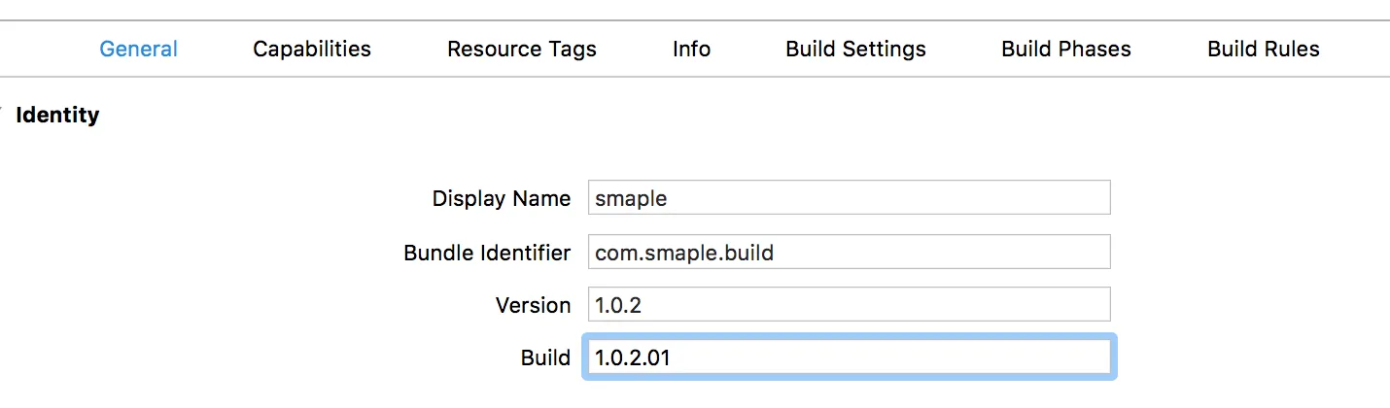This screenshot has width=1390, height=408.
Task: Open the Capabilities tab
Action: point(312,49)
